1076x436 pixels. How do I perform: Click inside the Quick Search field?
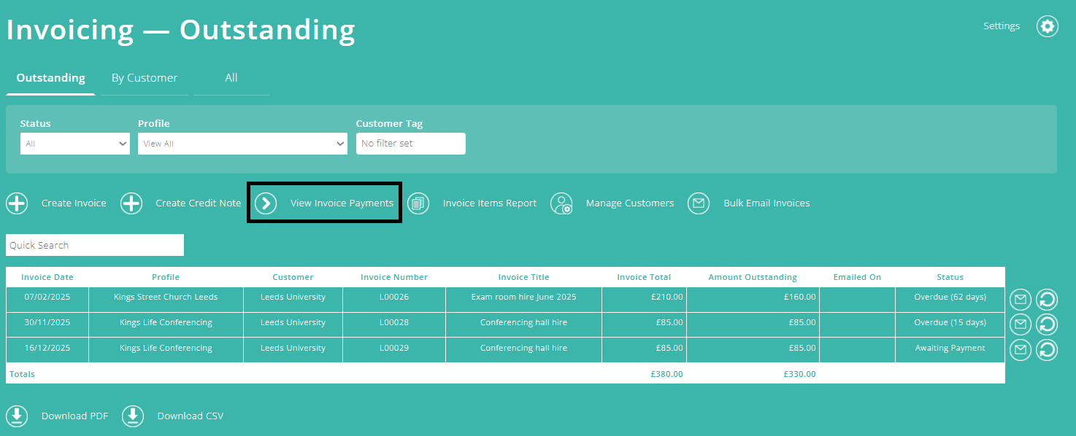tap(94, 245)
